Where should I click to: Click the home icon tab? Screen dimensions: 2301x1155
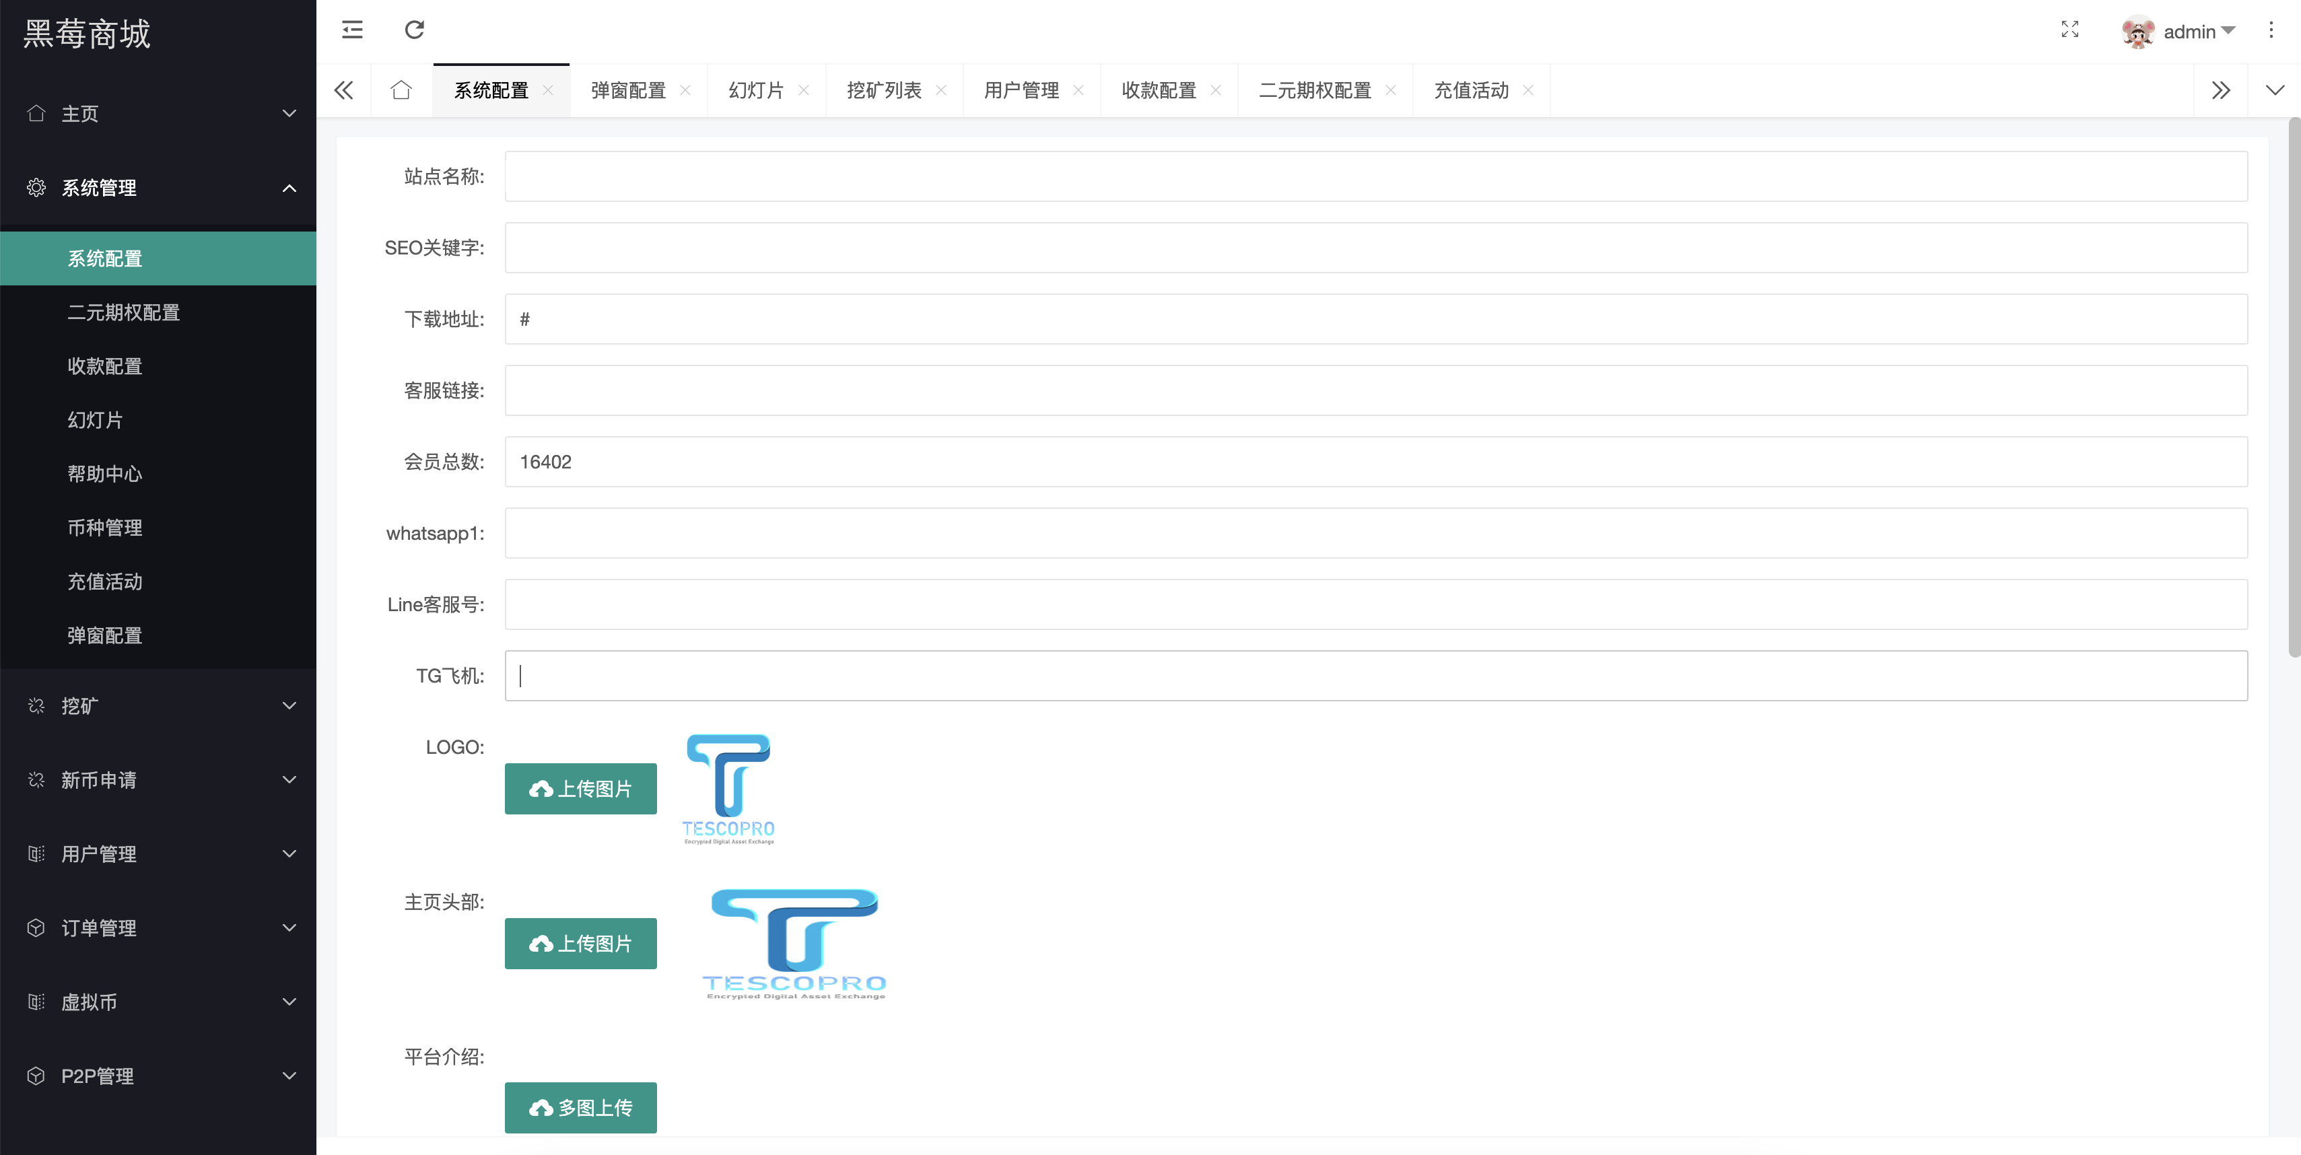coord(400,90)
